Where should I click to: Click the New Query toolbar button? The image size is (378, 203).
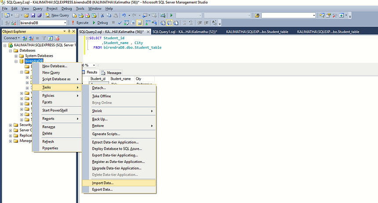click(x=57, y=15)
